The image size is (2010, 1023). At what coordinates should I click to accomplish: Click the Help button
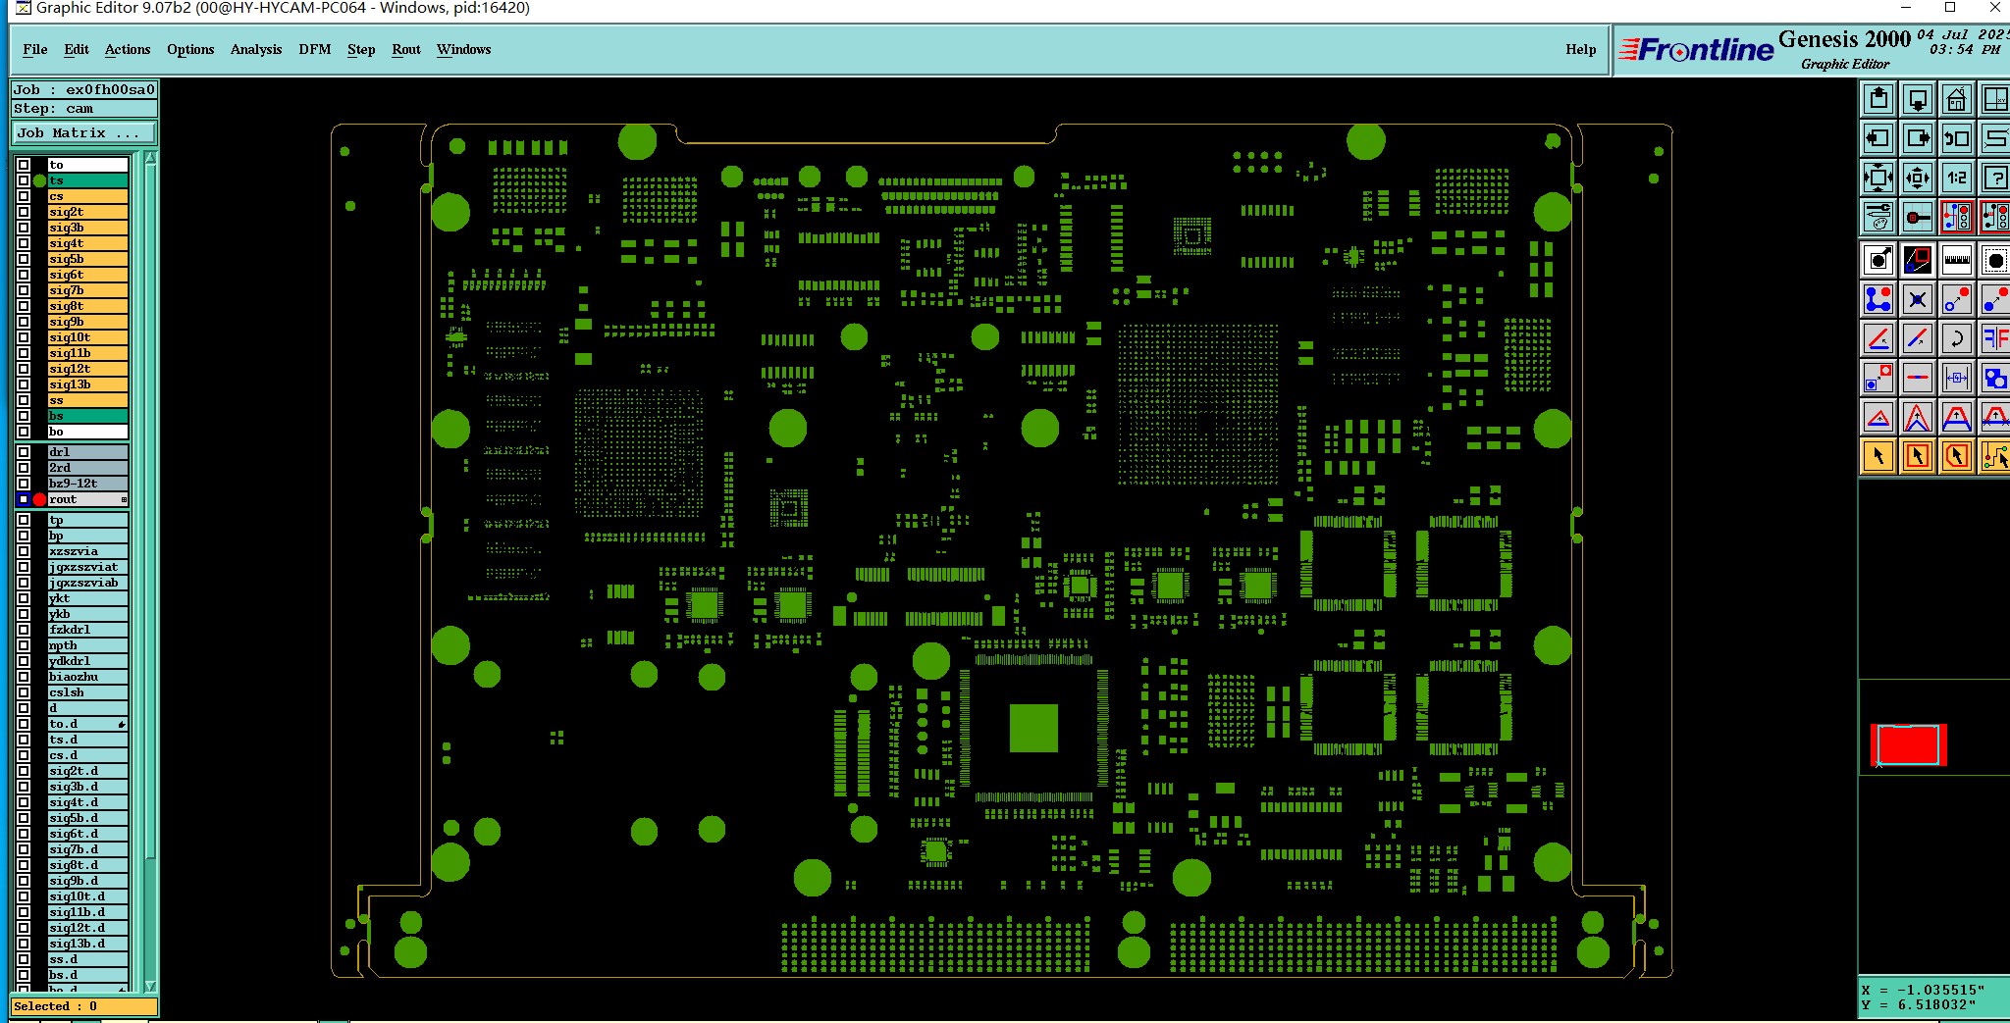(1580, 49)
